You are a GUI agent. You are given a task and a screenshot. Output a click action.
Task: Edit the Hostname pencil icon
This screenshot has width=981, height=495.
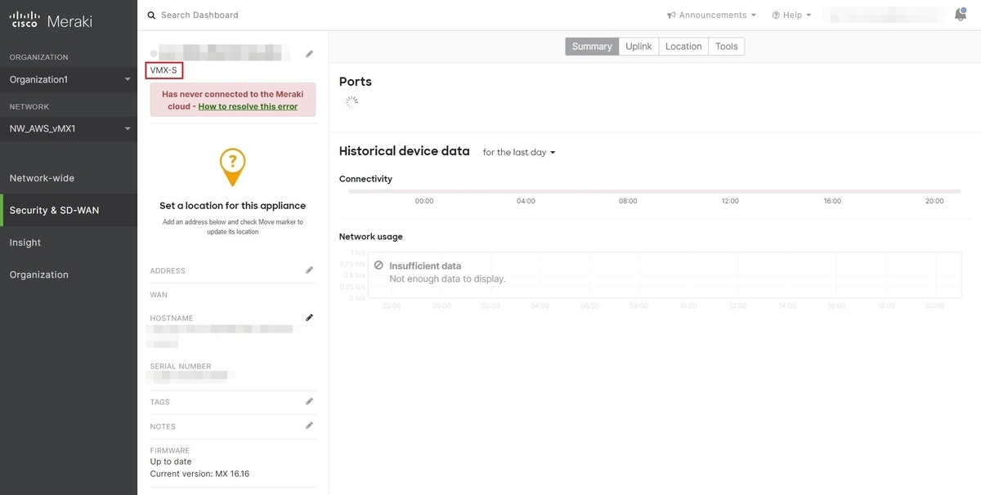(x=309, y=318)
